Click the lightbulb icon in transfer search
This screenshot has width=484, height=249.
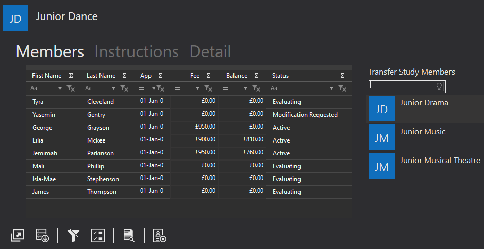439,86
